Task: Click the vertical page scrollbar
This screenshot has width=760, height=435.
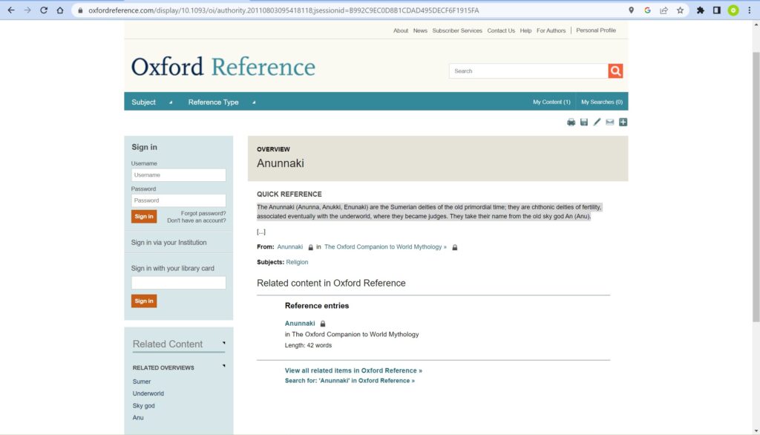Action: click(x=756, y=186)
